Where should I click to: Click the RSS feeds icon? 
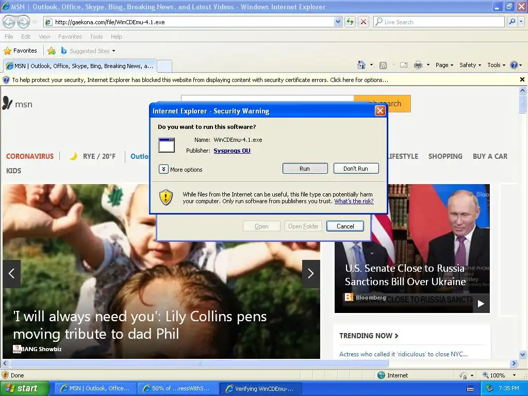tap(383, 65)
